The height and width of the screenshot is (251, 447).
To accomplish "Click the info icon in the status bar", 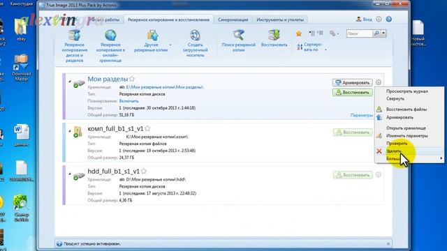I will pos(59,244).
